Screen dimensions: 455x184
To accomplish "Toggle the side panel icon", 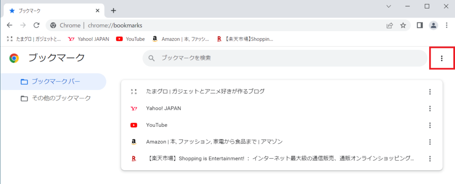I will 419,25.
